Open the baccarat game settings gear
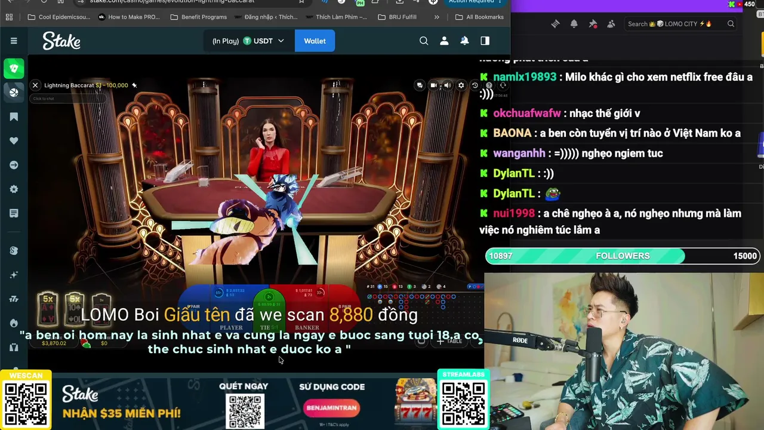Viewport: 764px width, 430px height. pyautogui.click(x=461, y=85)
